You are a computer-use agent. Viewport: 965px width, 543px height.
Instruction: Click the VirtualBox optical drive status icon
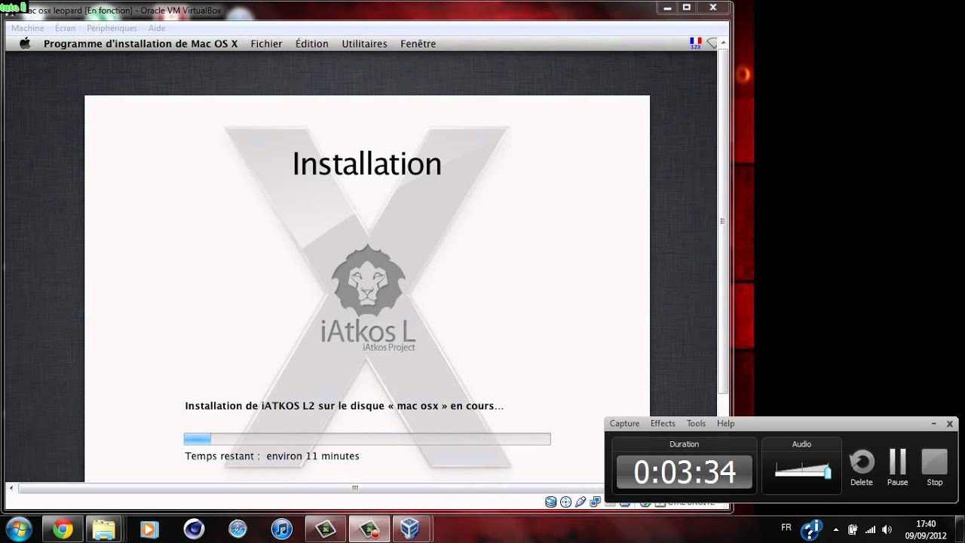tap(565, 502)
